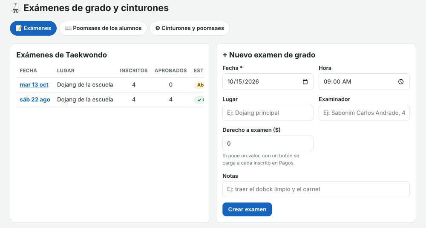Viewport: 426px width, 228px height.
Task: Click the Exámenes de Taekwondo heading
Action: tap(61, 55)
